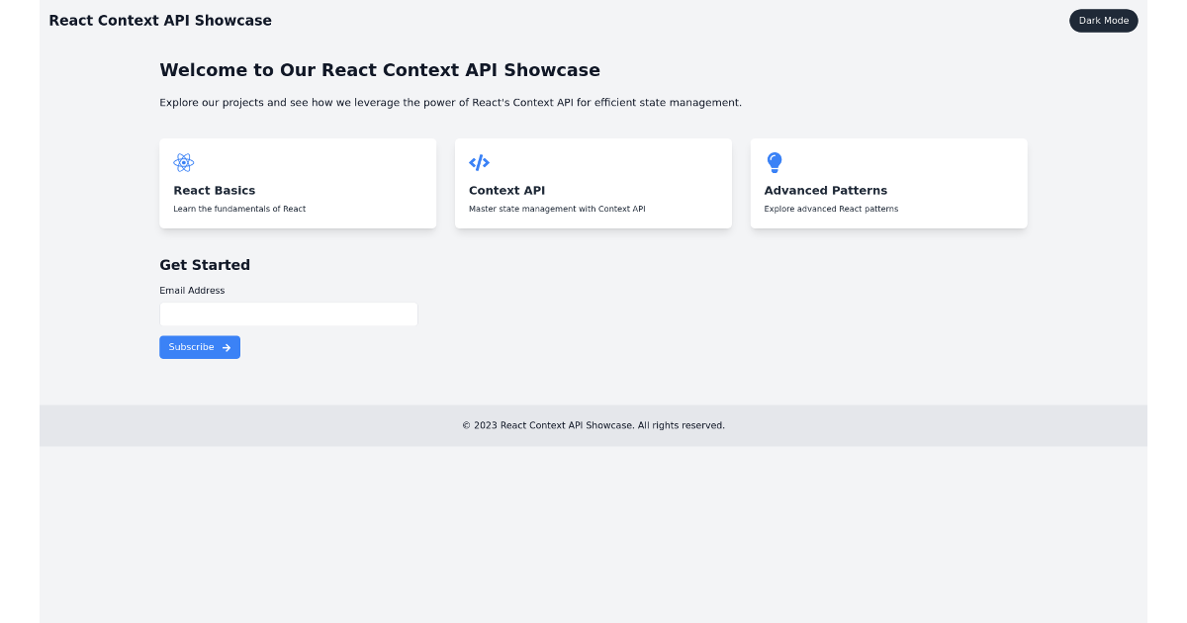The height and width of the screenshot is (623, 1187).
Task: Open the Advanced Patterns project card
Action: pos(888,183)
